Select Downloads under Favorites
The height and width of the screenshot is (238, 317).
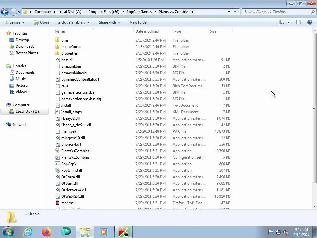pyautogui.click(x=25, y=46)
